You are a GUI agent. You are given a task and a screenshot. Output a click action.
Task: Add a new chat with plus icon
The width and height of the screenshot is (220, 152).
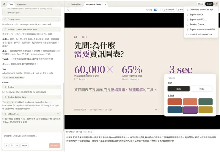[62, 4]
